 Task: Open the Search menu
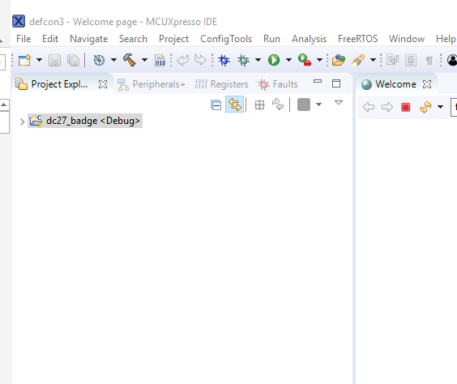click(133, 39)
